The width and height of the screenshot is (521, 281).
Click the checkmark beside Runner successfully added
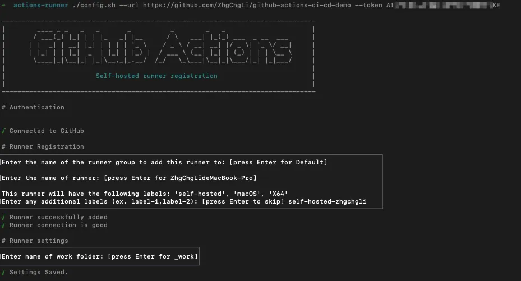click(3, 218)
